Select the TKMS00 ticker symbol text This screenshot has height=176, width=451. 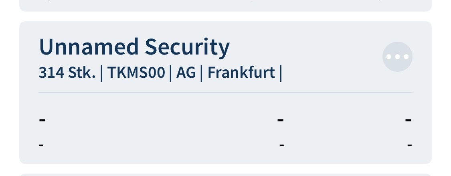coord(136,73)
